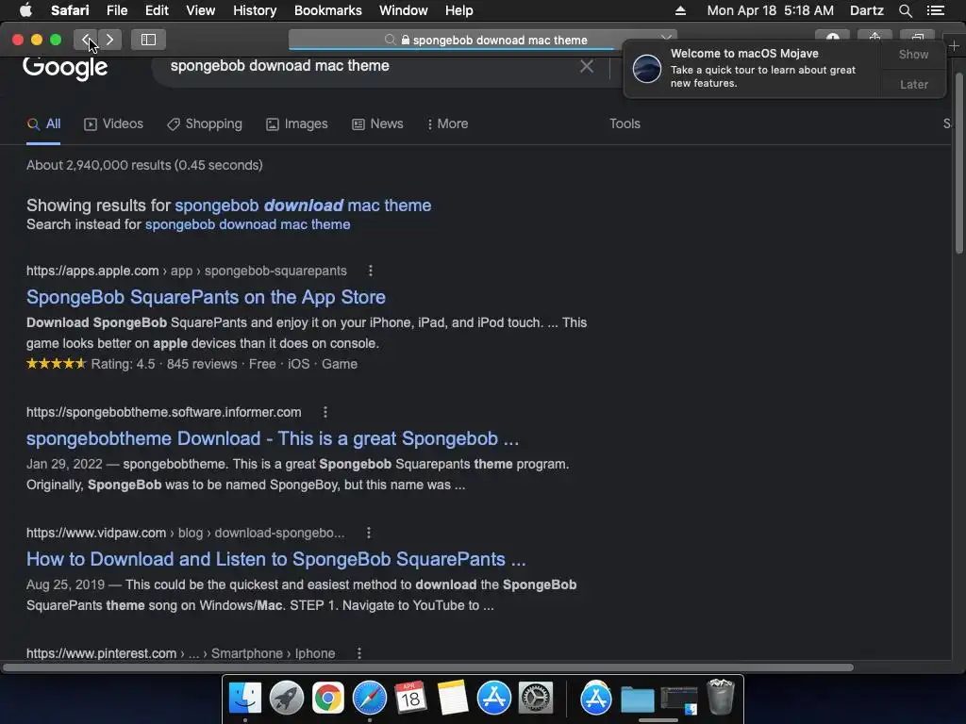The height and width of the screenshot is (724, 966).
Task: Open the Bookmarks menu
Action: coord(327,10)
